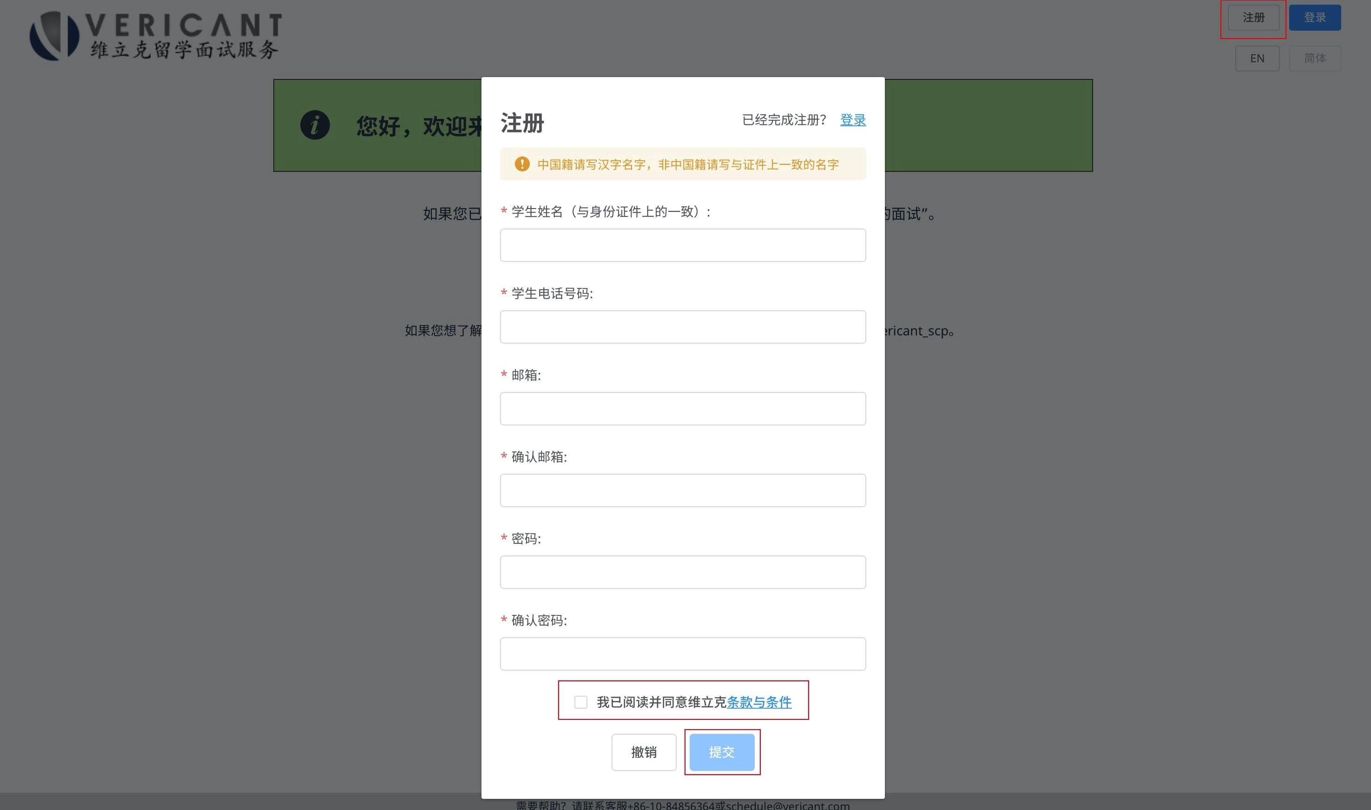Click the 提交 submit button
The width and height of the screenshot is (1371, 810).
(x=722, y=751)
